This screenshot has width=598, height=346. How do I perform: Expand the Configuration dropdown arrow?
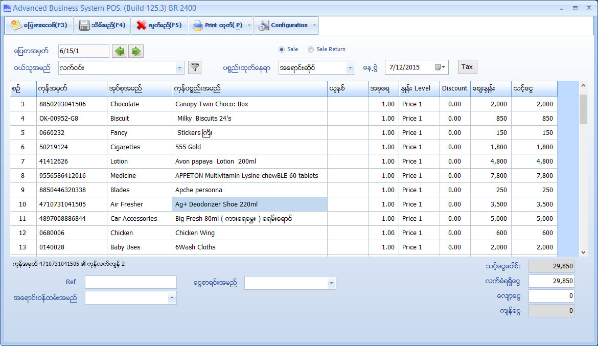click(x=315, y=25)
